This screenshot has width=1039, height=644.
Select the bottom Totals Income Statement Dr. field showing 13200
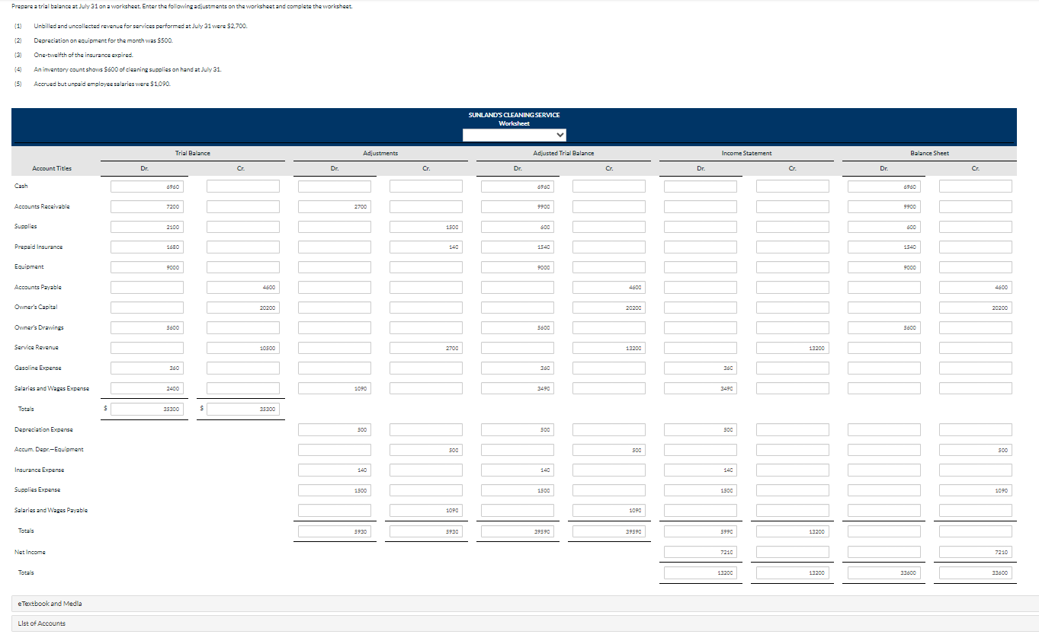[700, 572]
